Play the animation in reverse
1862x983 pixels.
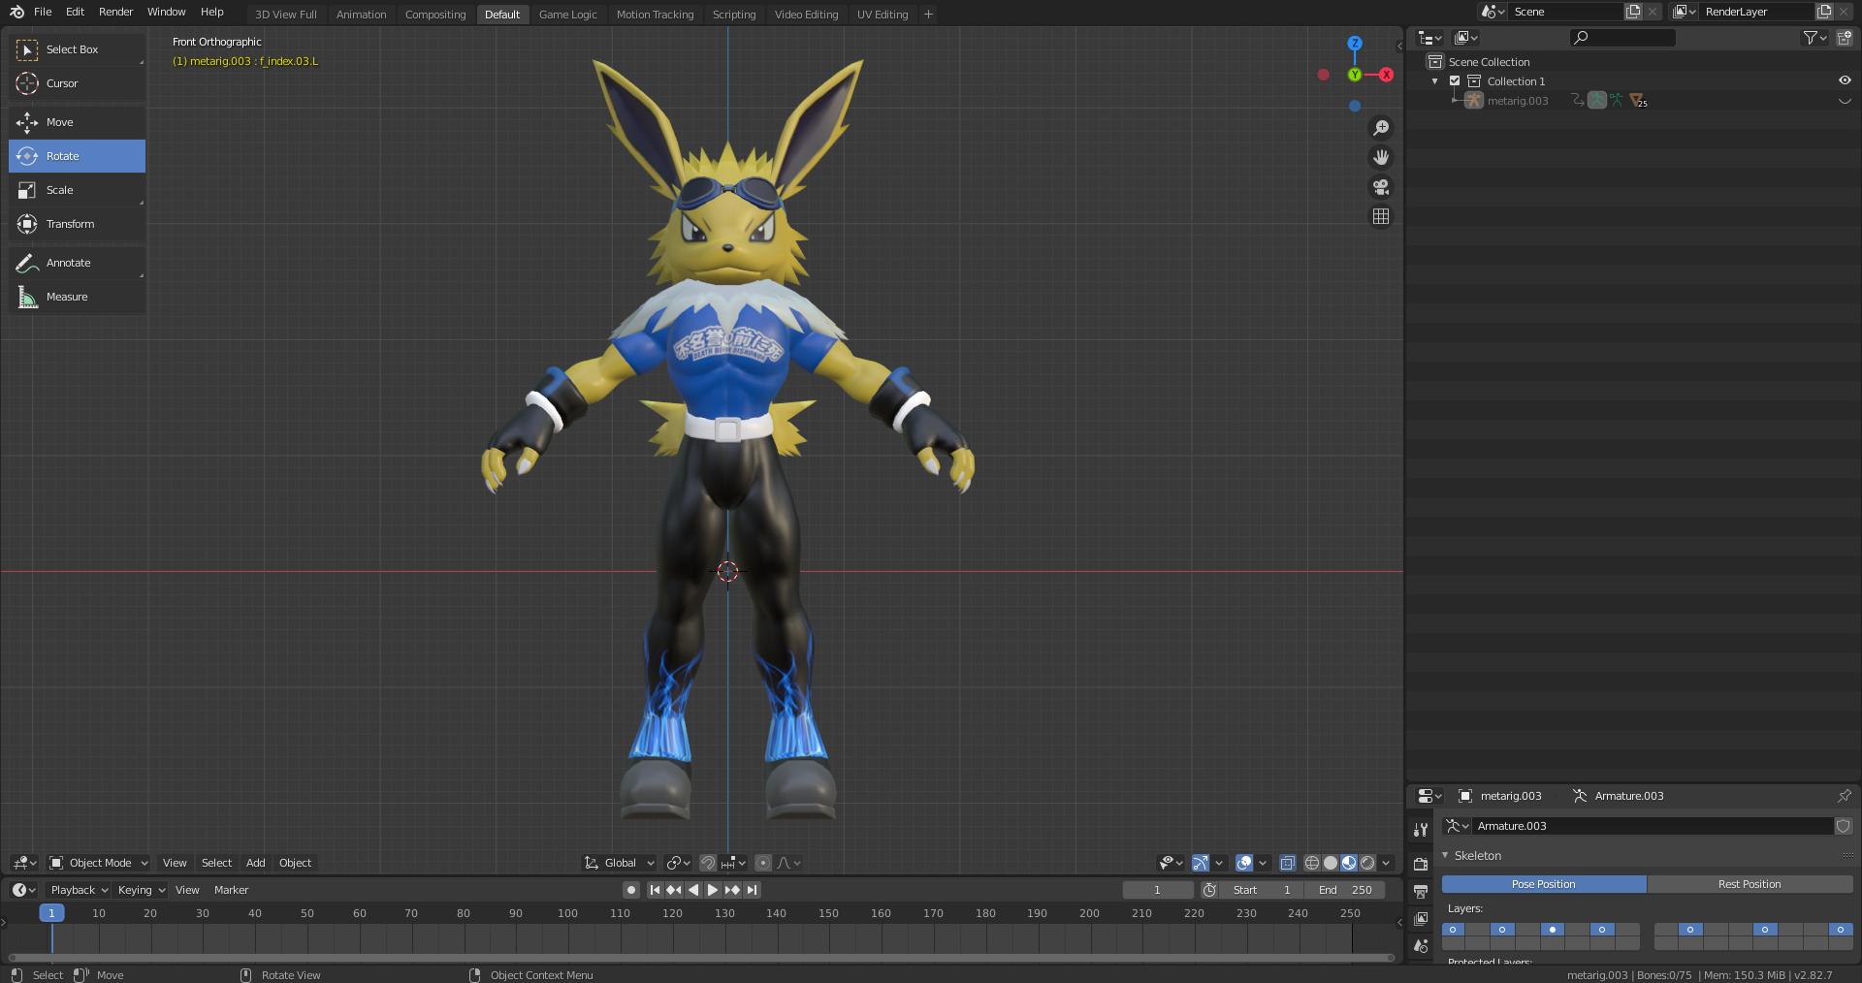pos(693,890)
